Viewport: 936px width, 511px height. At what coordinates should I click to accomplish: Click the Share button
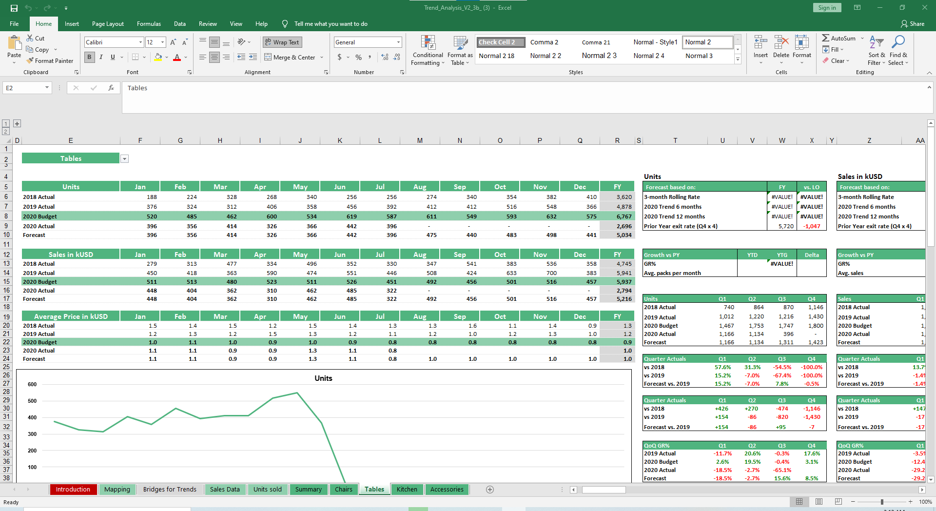(x=912, y=24)
